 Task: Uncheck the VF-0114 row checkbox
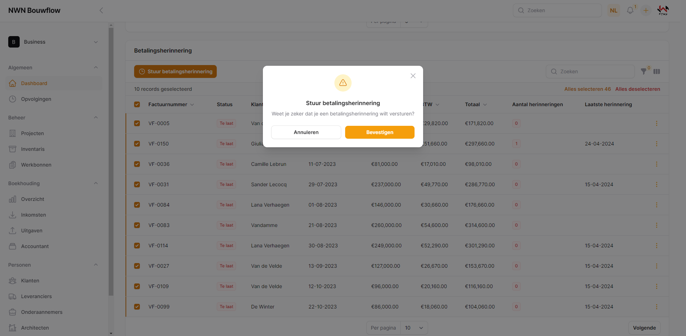(x=137, y=246)
